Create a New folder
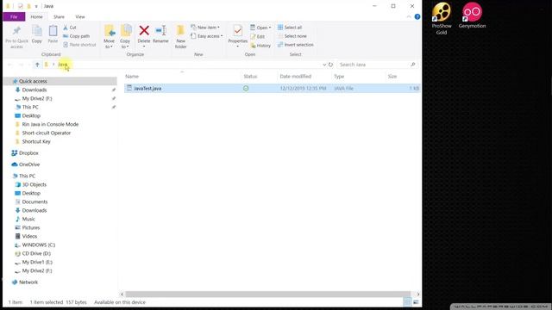552x310 pixels. click(x=180, y=36)
